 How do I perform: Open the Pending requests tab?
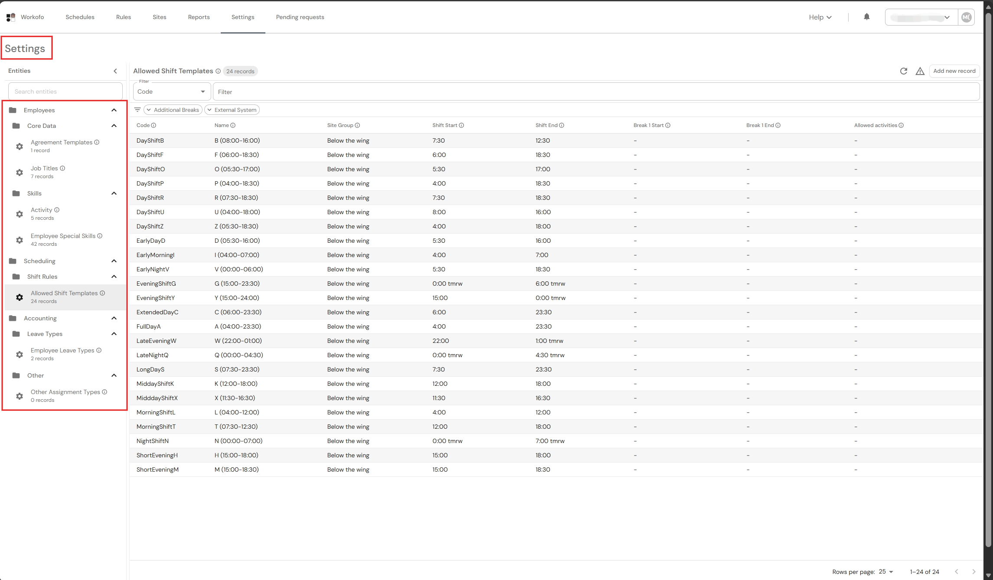point(300,17)
